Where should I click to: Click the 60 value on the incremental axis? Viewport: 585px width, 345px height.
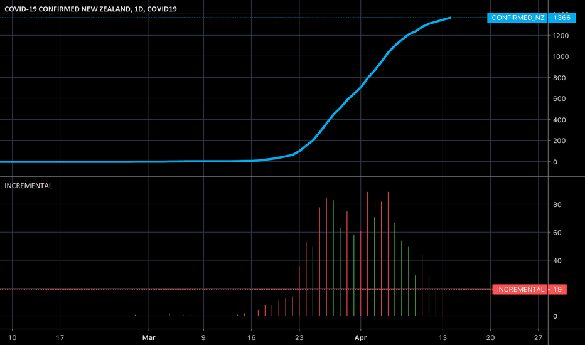click(x=557, y=233)
